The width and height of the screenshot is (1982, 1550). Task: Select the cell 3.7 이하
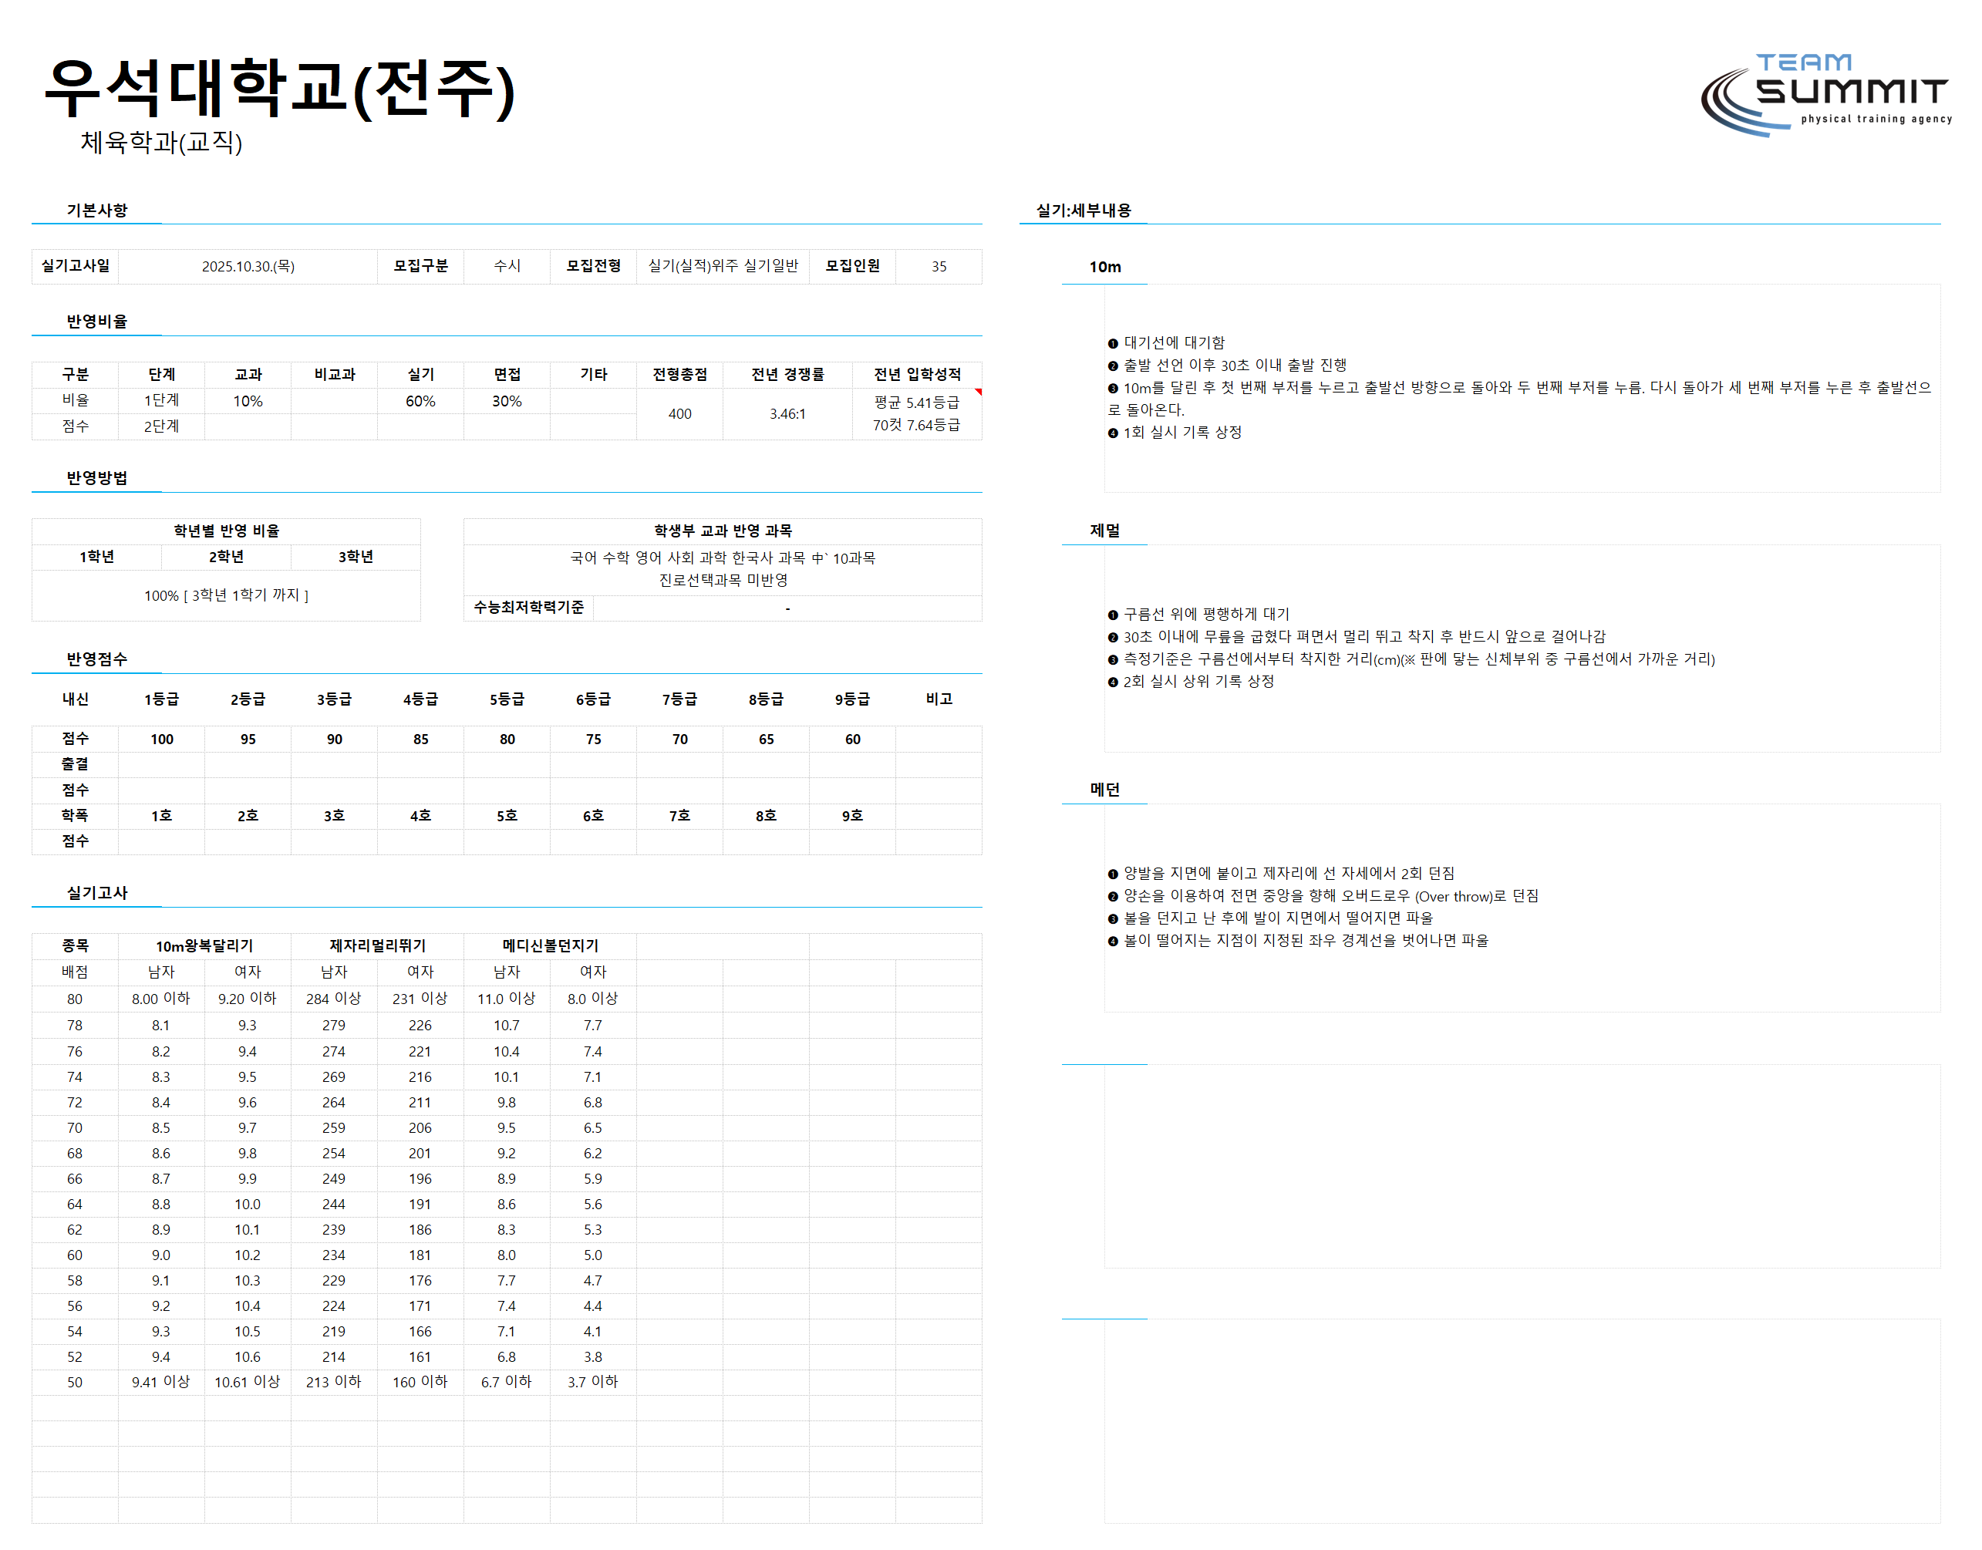[x=592, y=1382]
